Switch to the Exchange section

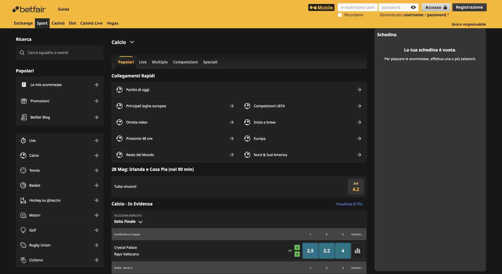23,23
